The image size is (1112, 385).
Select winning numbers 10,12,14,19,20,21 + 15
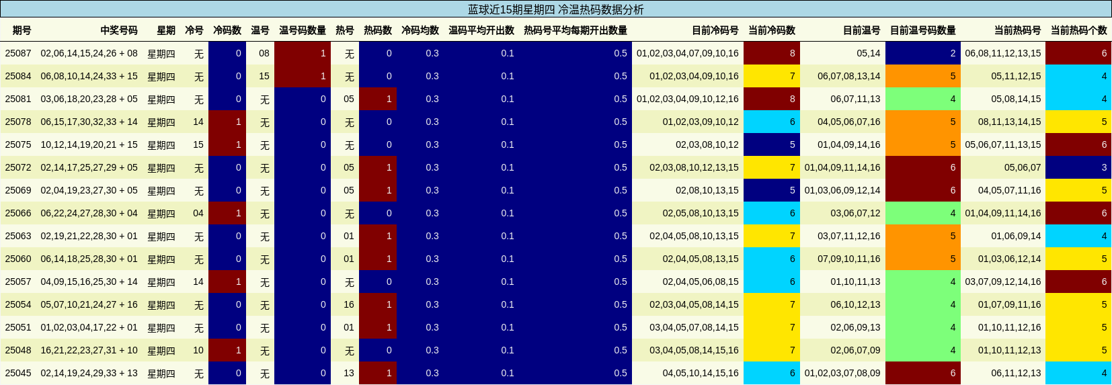click(x=89, y=144)
